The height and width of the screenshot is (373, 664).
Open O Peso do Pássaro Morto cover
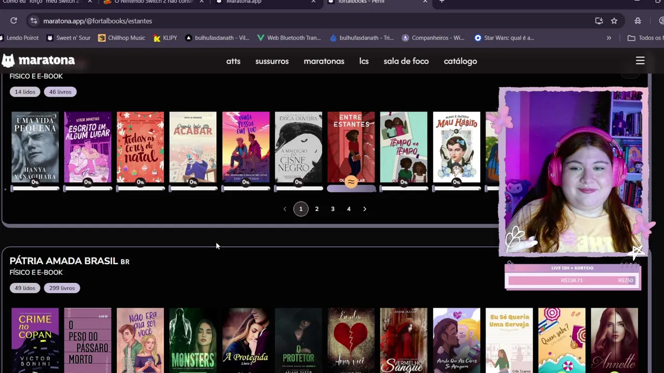pyautogui.click(x=88, y=340)
